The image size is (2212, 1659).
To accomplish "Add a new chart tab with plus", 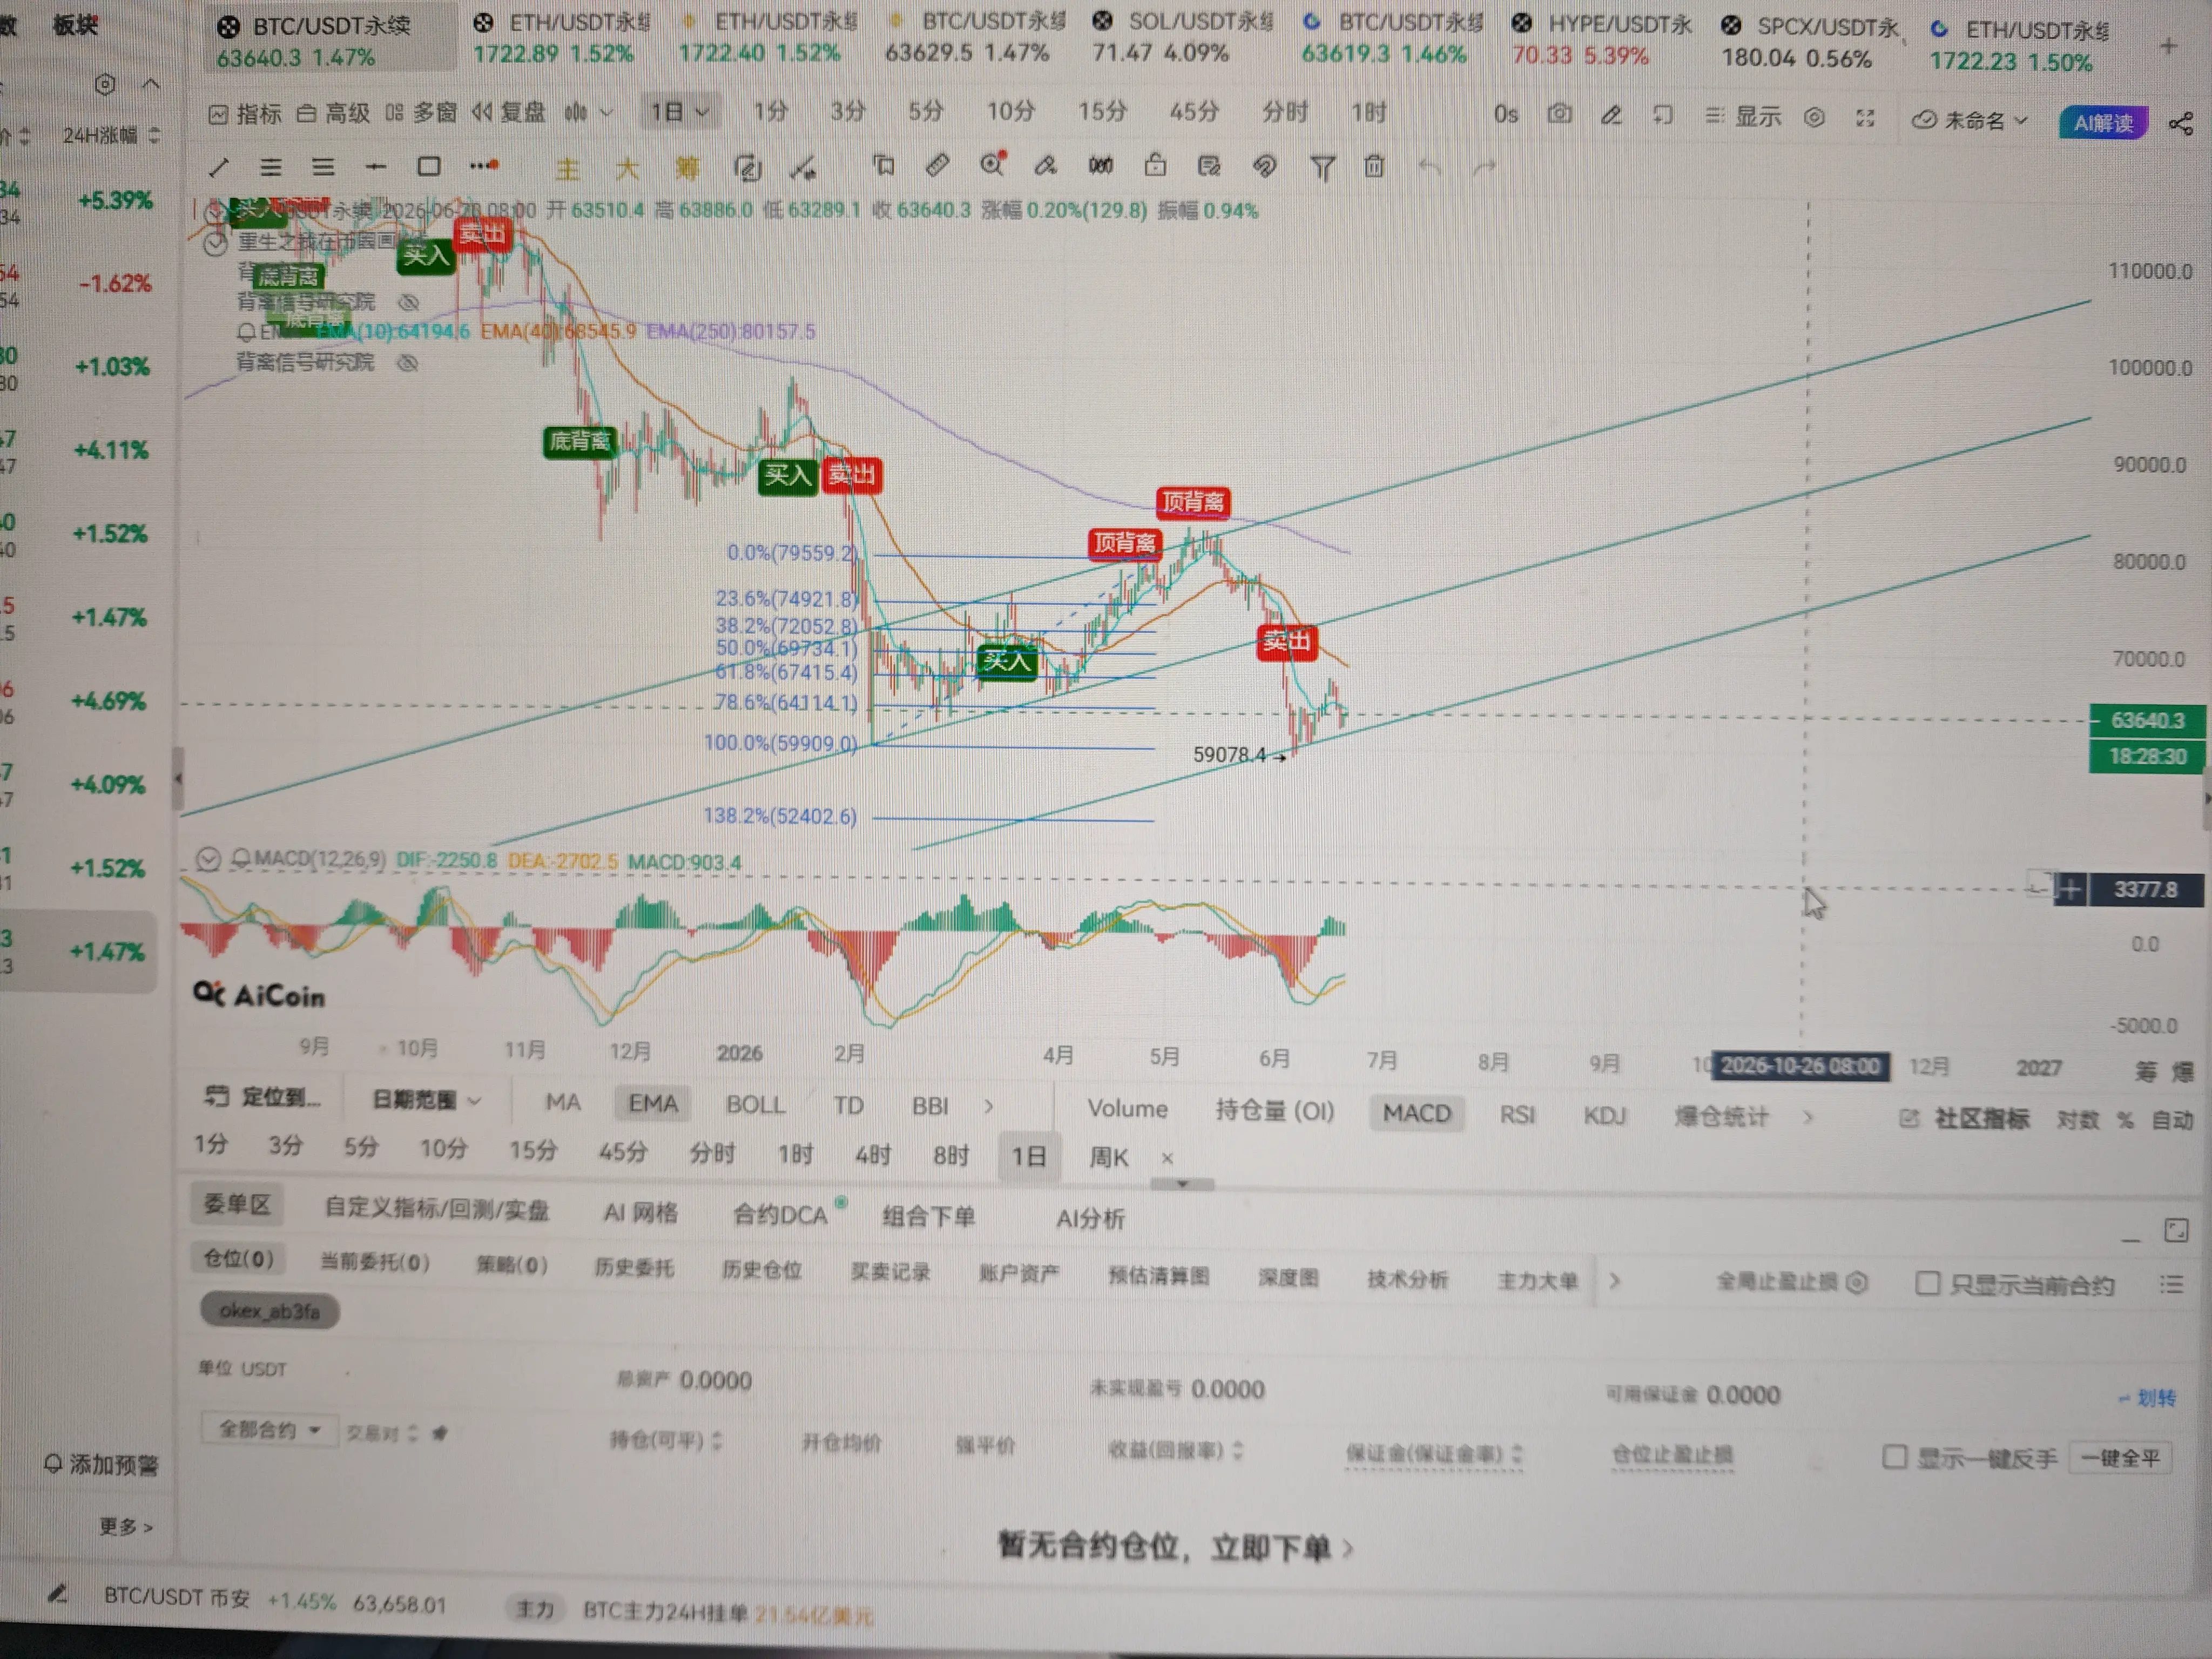I will tap(2168, 46).
